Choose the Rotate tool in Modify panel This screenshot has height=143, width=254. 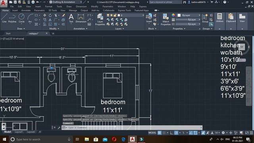tap(50, 15)
